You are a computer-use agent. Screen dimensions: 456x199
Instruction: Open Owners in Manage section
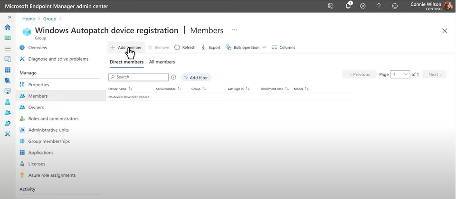[36, 108]
